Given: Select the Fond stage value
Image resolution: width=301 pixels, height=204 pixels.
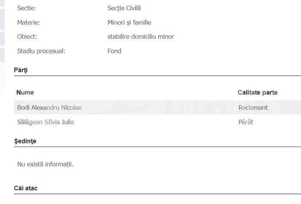Looking at the screenshot, I should [x=114, y=51].
